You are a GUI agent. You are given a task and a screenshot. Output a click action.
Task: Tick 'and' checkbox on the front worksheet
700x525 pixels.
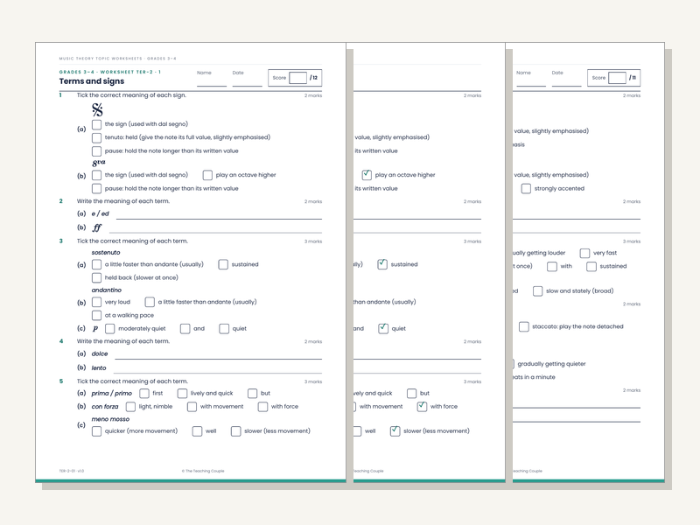pos(185,329)
